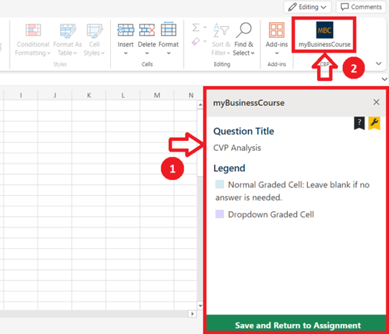Select column L header
389x334 pixels.
tap(123, 95)
